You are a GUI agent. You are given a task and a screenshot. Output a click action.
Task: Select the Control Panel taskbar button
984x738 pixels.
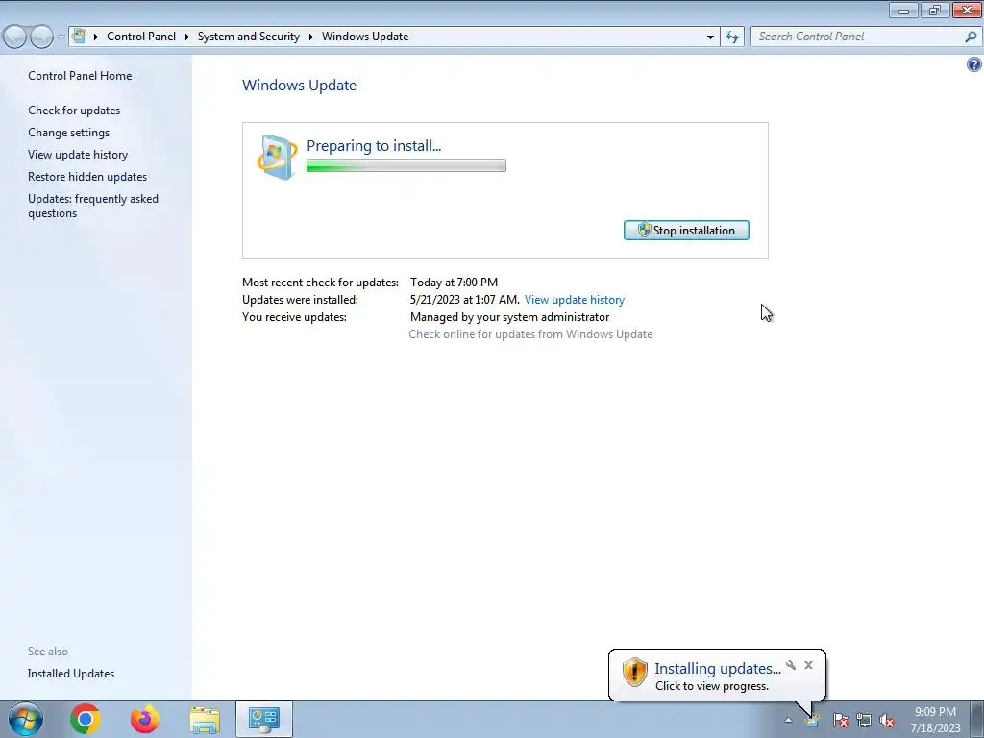264,719
